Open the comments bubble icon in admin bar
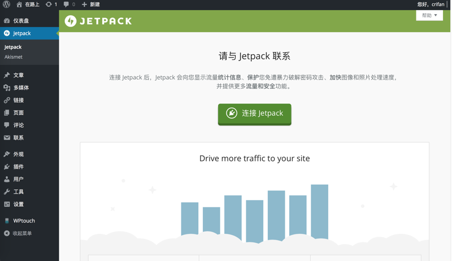This screenshot has width=452, height=261. [x=66, y=5]
